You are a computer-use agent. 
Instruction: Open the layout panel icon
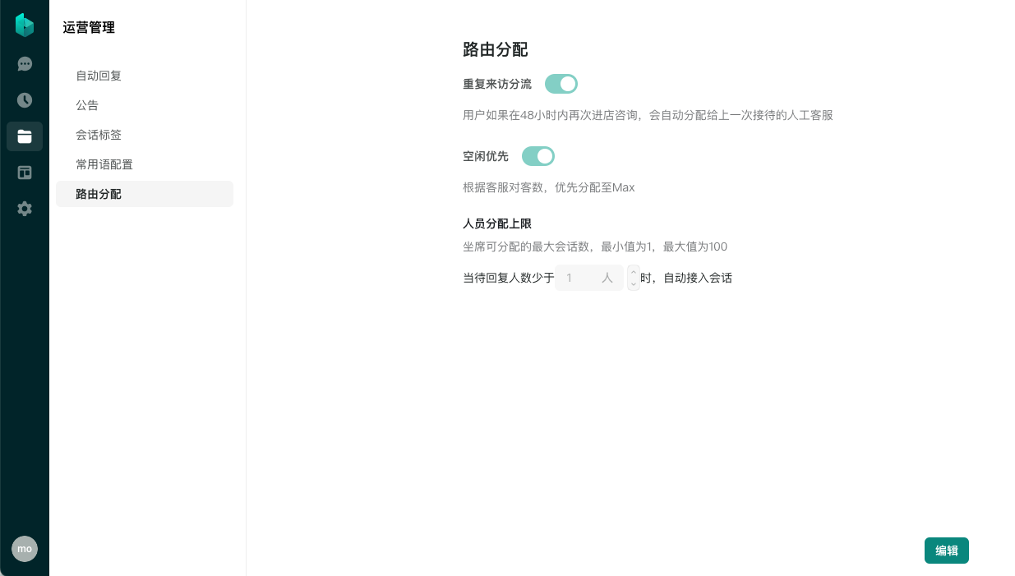click(x=25, y=173)
